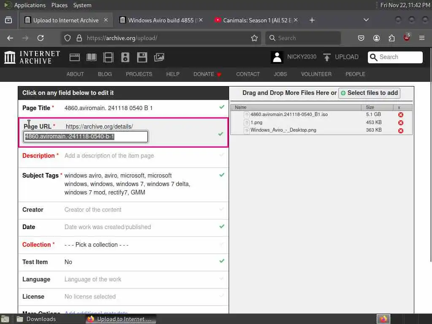Open the ABOUT navigation item
The height and width of the screenshot is (324, 432).
click(75, 74)
